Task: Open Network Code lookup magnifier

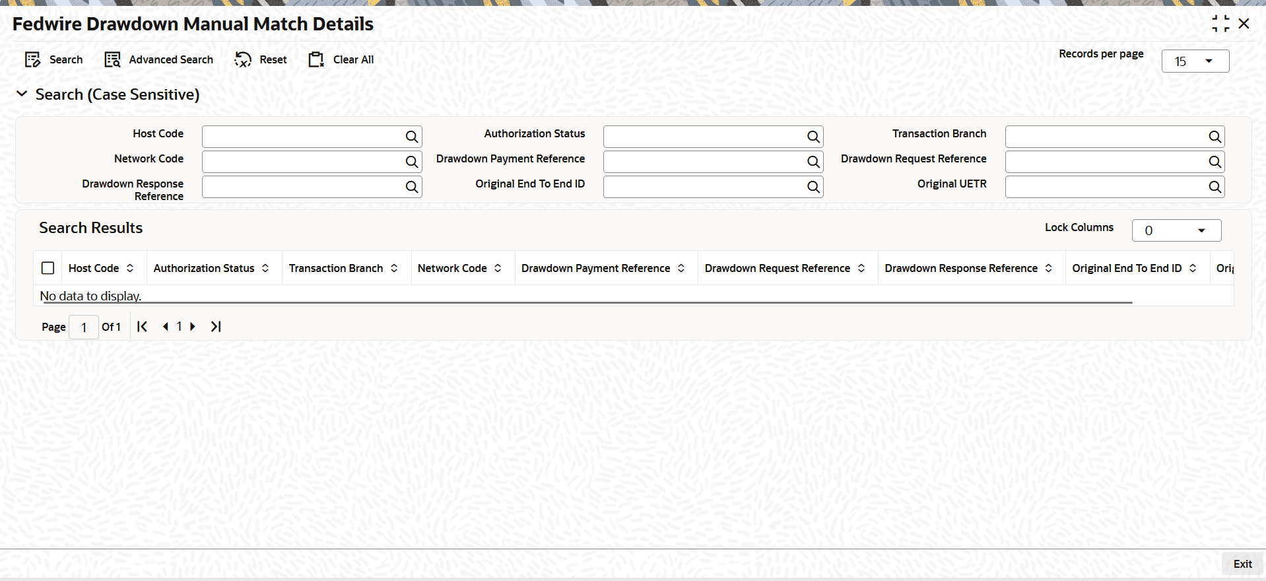Action: tap(412, 162)
